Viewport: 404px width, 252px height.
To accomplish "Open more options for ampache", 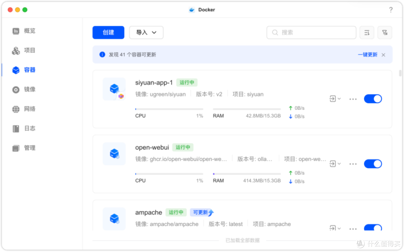I will pos(353,228).
